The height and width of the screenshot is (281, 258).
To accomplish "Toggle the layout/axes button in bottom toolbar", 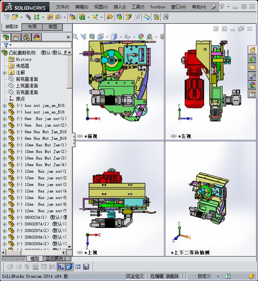I will tap(61, 267).
